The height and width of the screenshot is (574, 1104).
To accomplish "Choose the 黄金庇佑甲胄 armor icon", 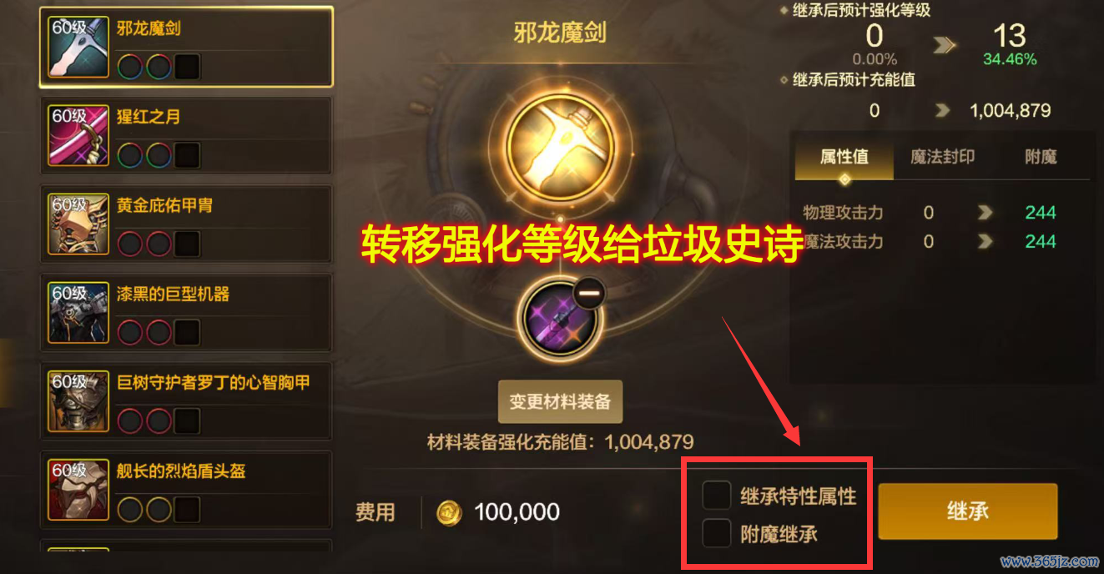I will (78, 224).
